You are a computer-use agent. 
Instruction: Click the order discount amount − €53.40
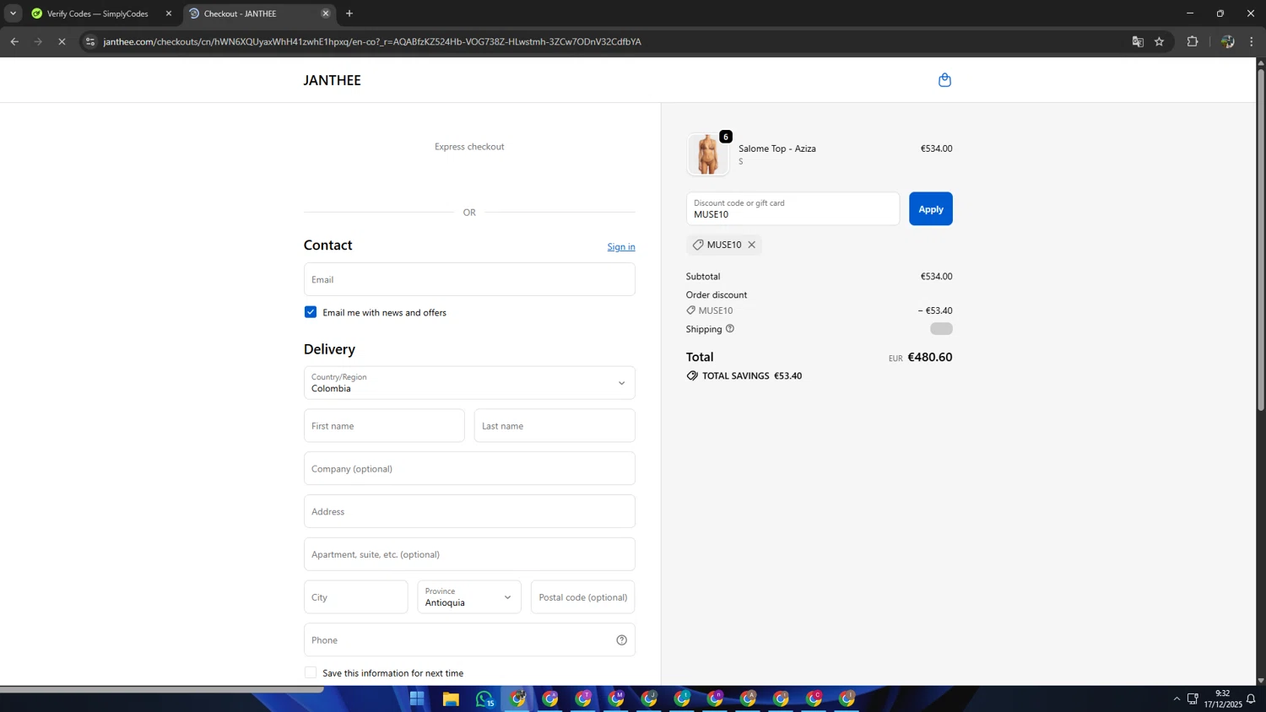point(935,310)
